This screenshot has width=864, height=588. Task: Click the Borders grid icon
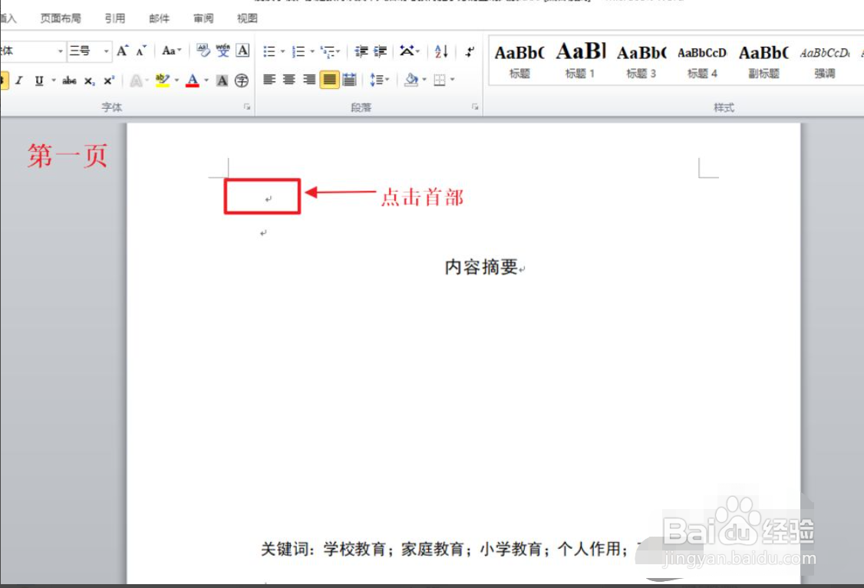pyautogui.click(x=440, y=80)
